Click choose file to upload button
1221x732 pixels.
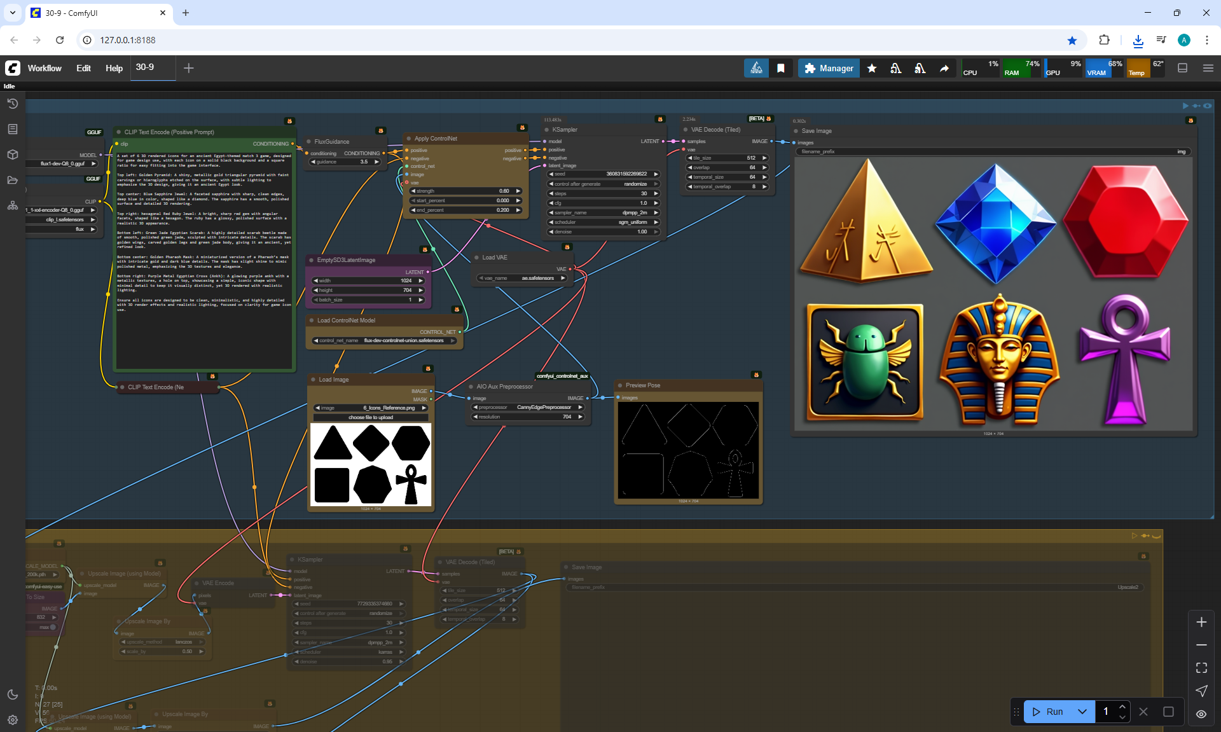tap(371, 417)
